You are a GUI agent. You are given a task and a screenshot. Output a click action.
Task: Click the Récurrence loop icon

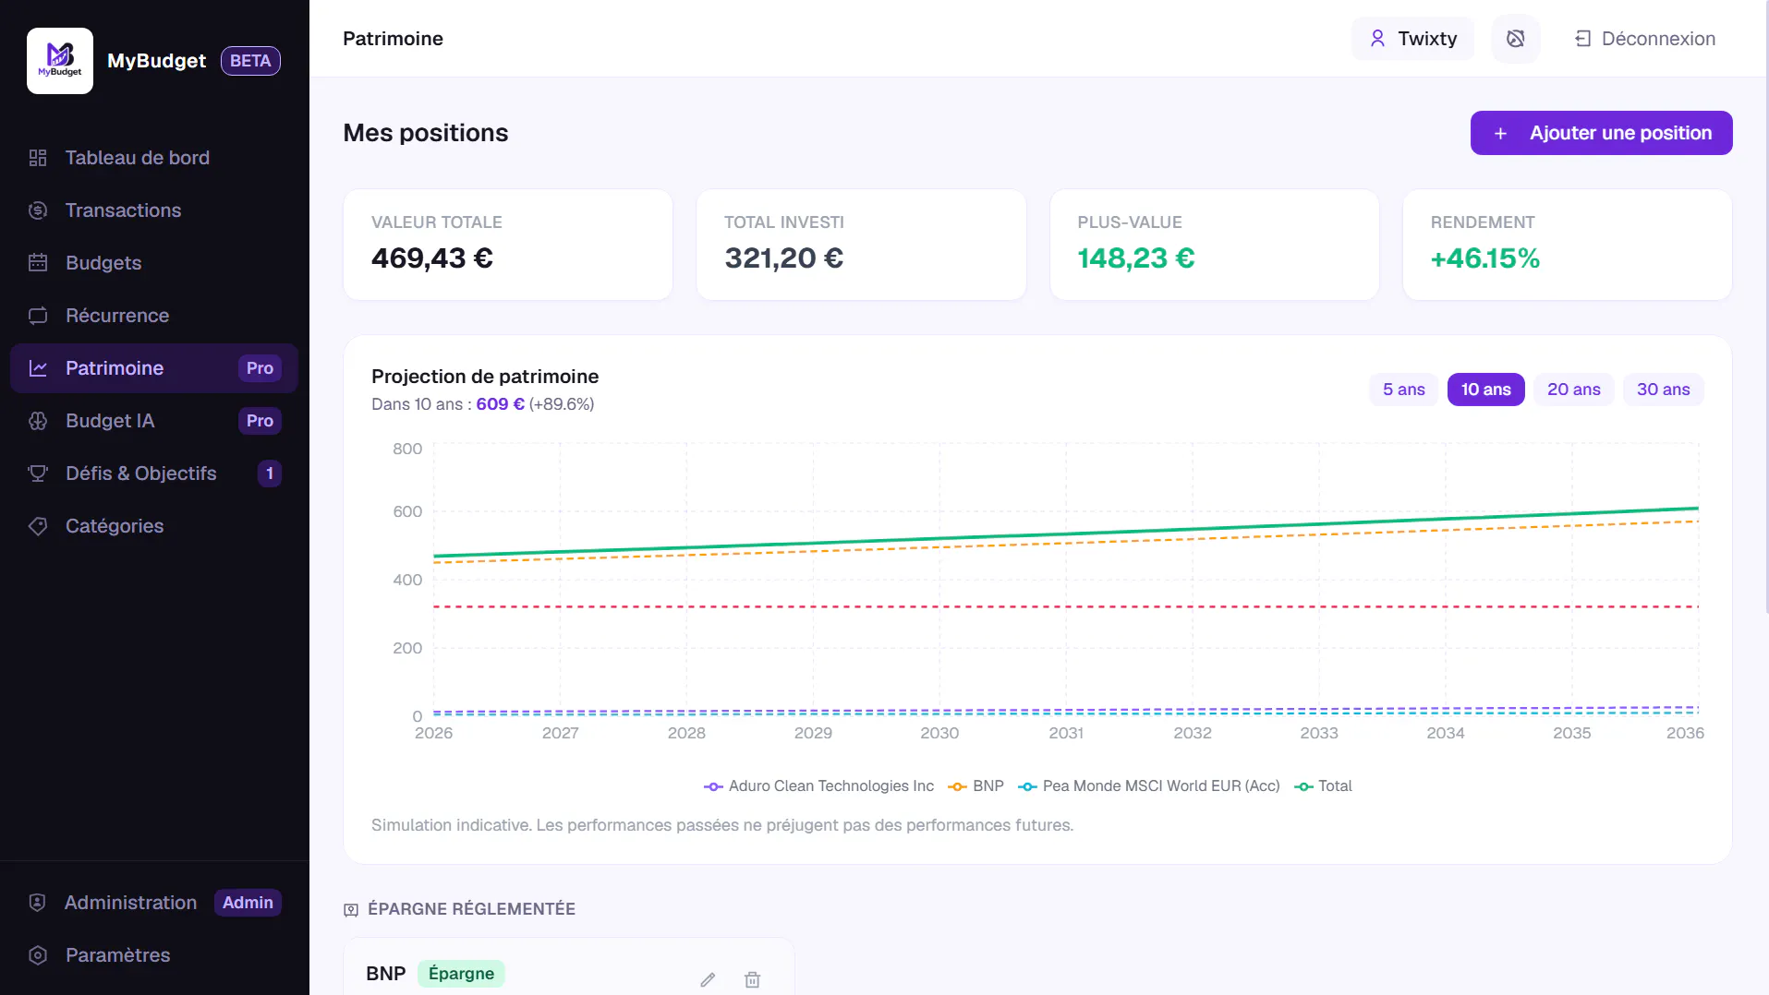(x=38, y=316)
